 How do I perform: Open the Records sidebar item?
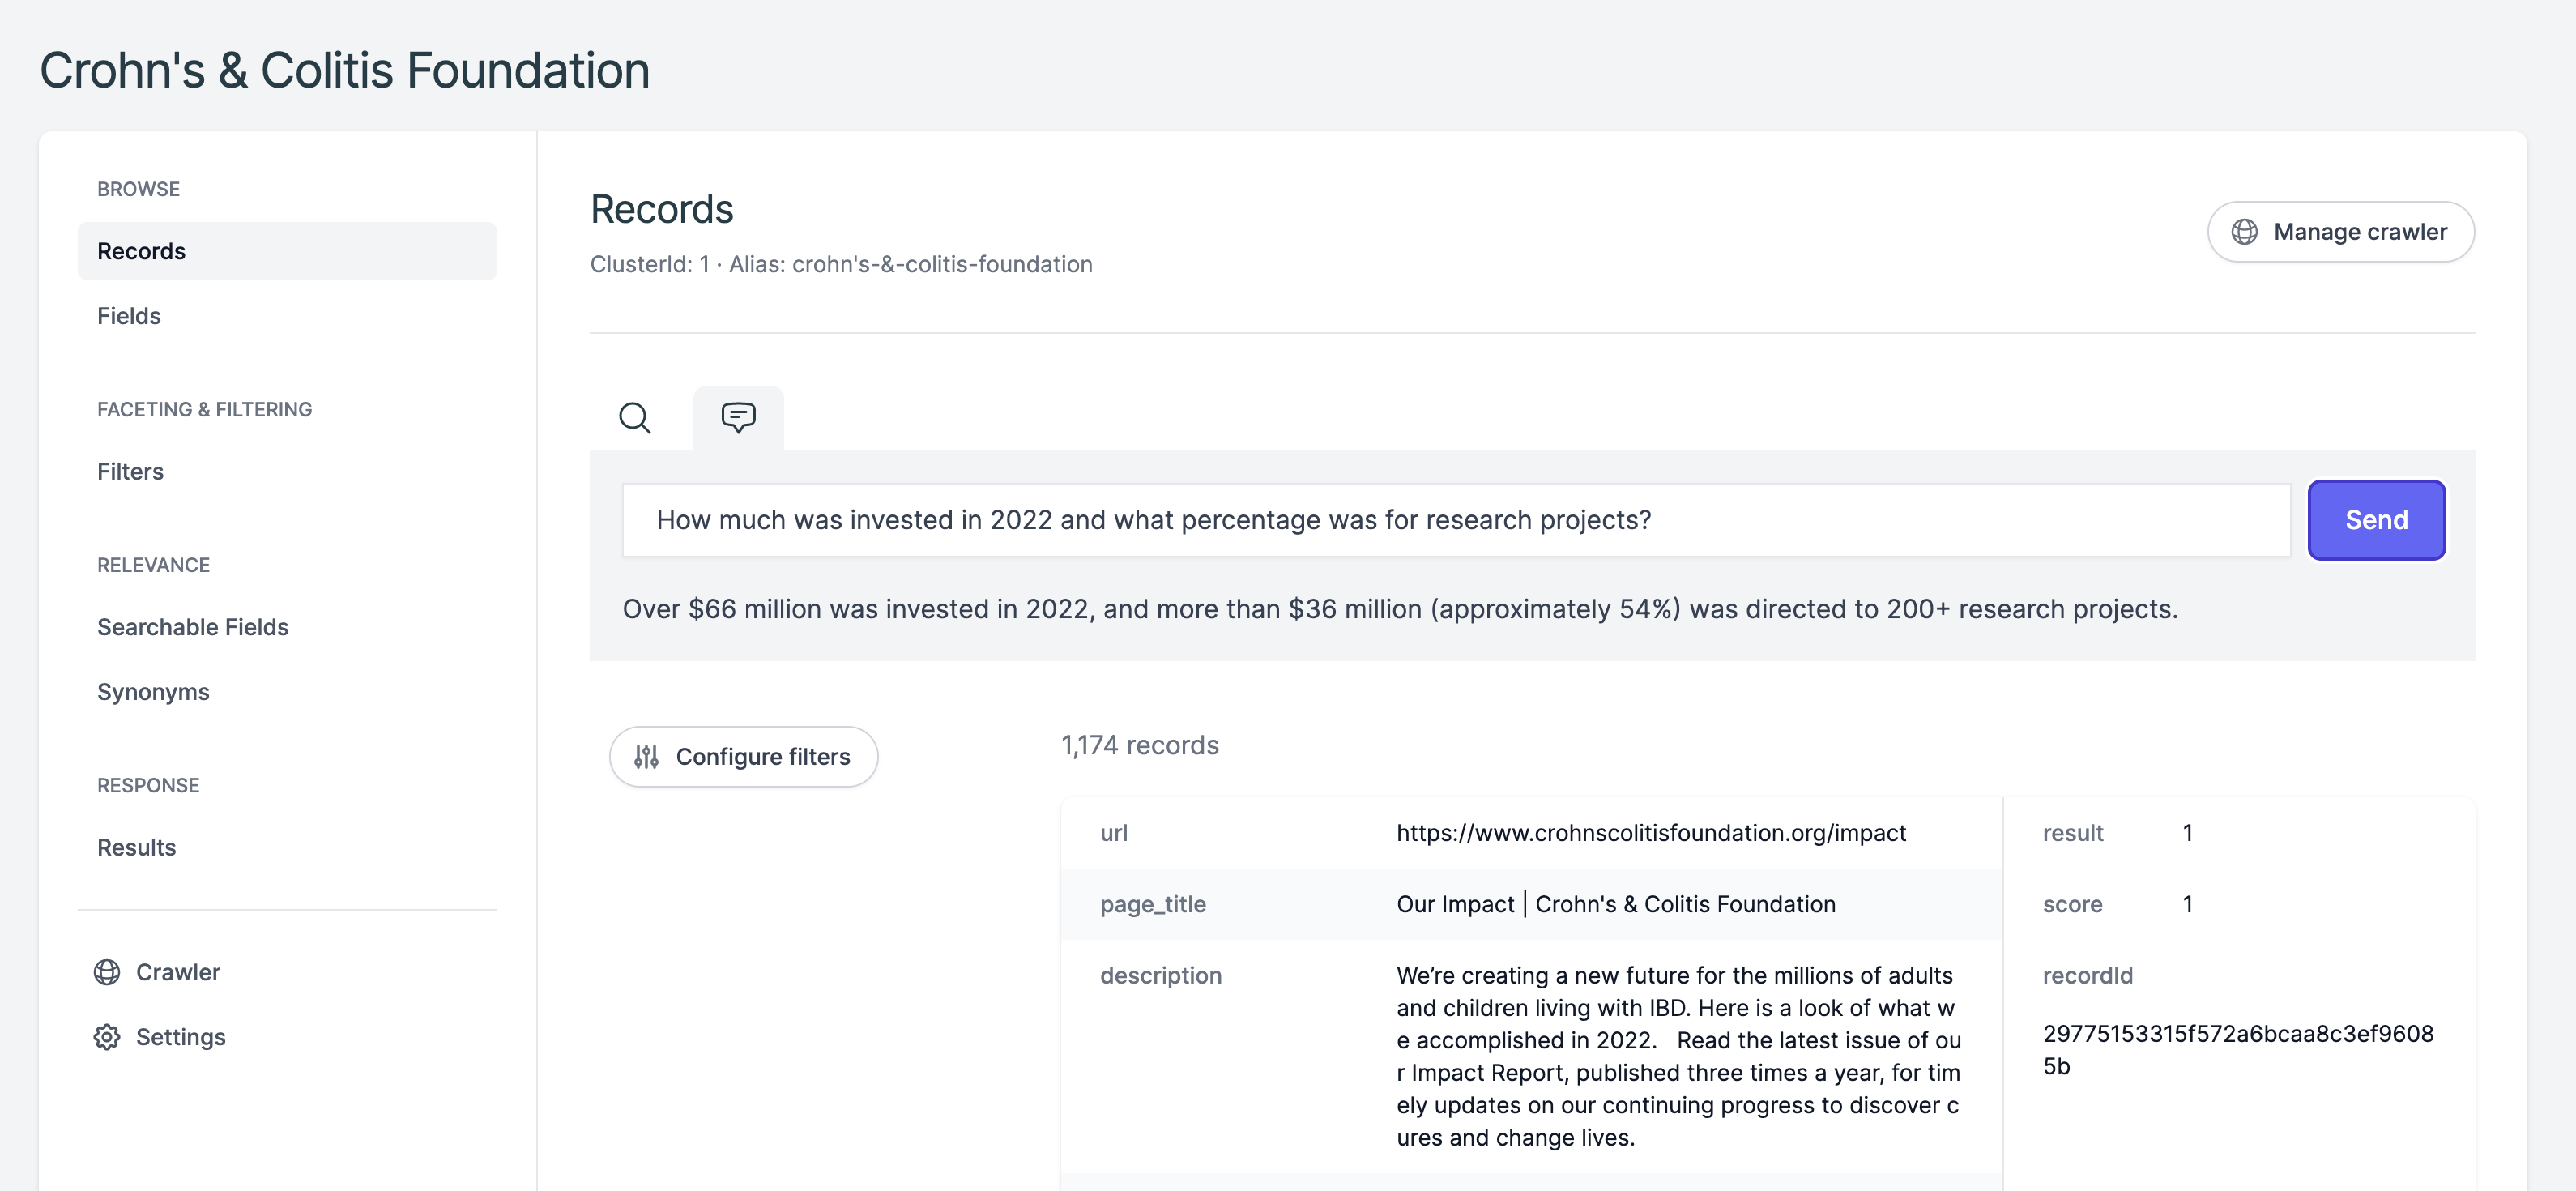(141, 251)
